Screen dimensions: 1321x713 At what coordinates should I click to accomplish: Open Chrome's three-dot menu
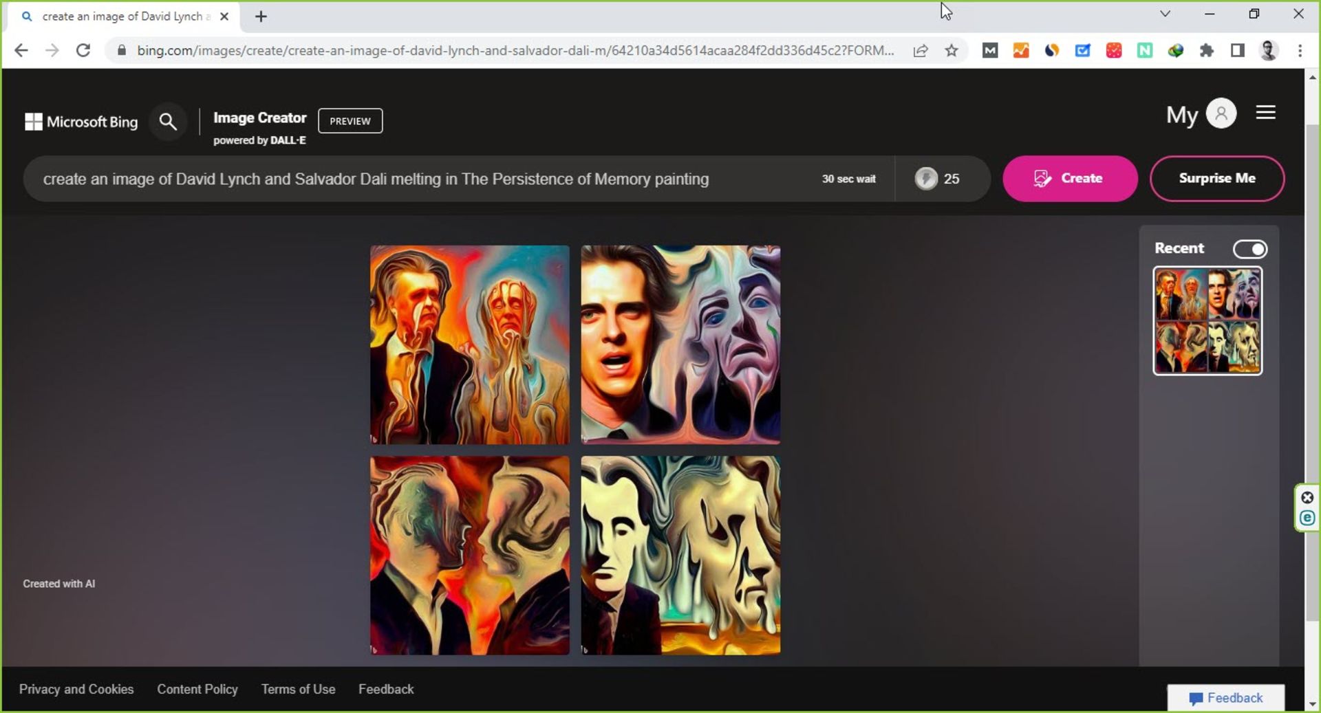1300,50
